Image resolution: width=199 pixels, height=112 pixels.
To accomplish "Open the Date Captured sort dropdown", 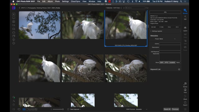I will [76, 109].
